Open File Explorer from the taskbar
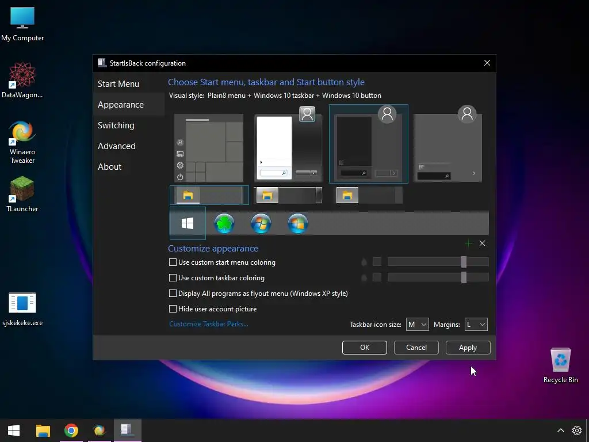This screenshot has height=442, width=589. click(x=43, y=430)
